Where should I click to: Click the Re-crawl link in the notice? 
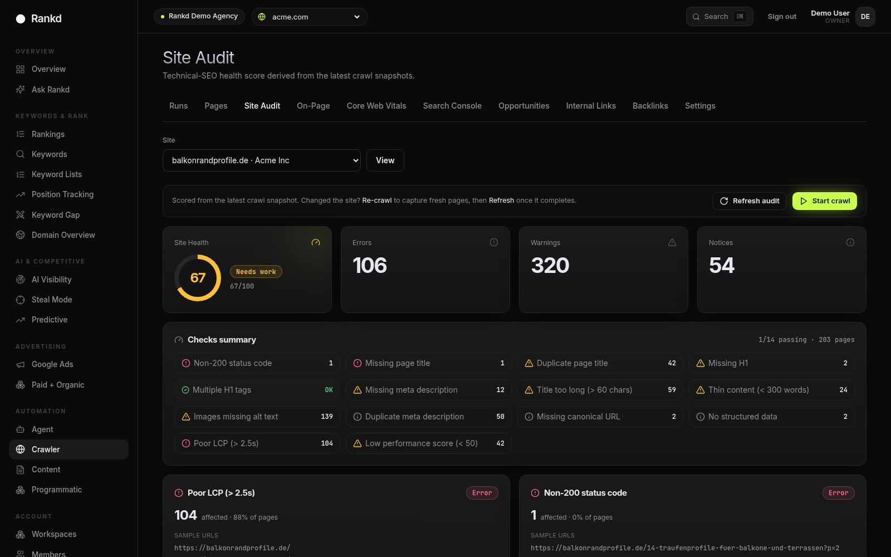click(x=377, y=201)
